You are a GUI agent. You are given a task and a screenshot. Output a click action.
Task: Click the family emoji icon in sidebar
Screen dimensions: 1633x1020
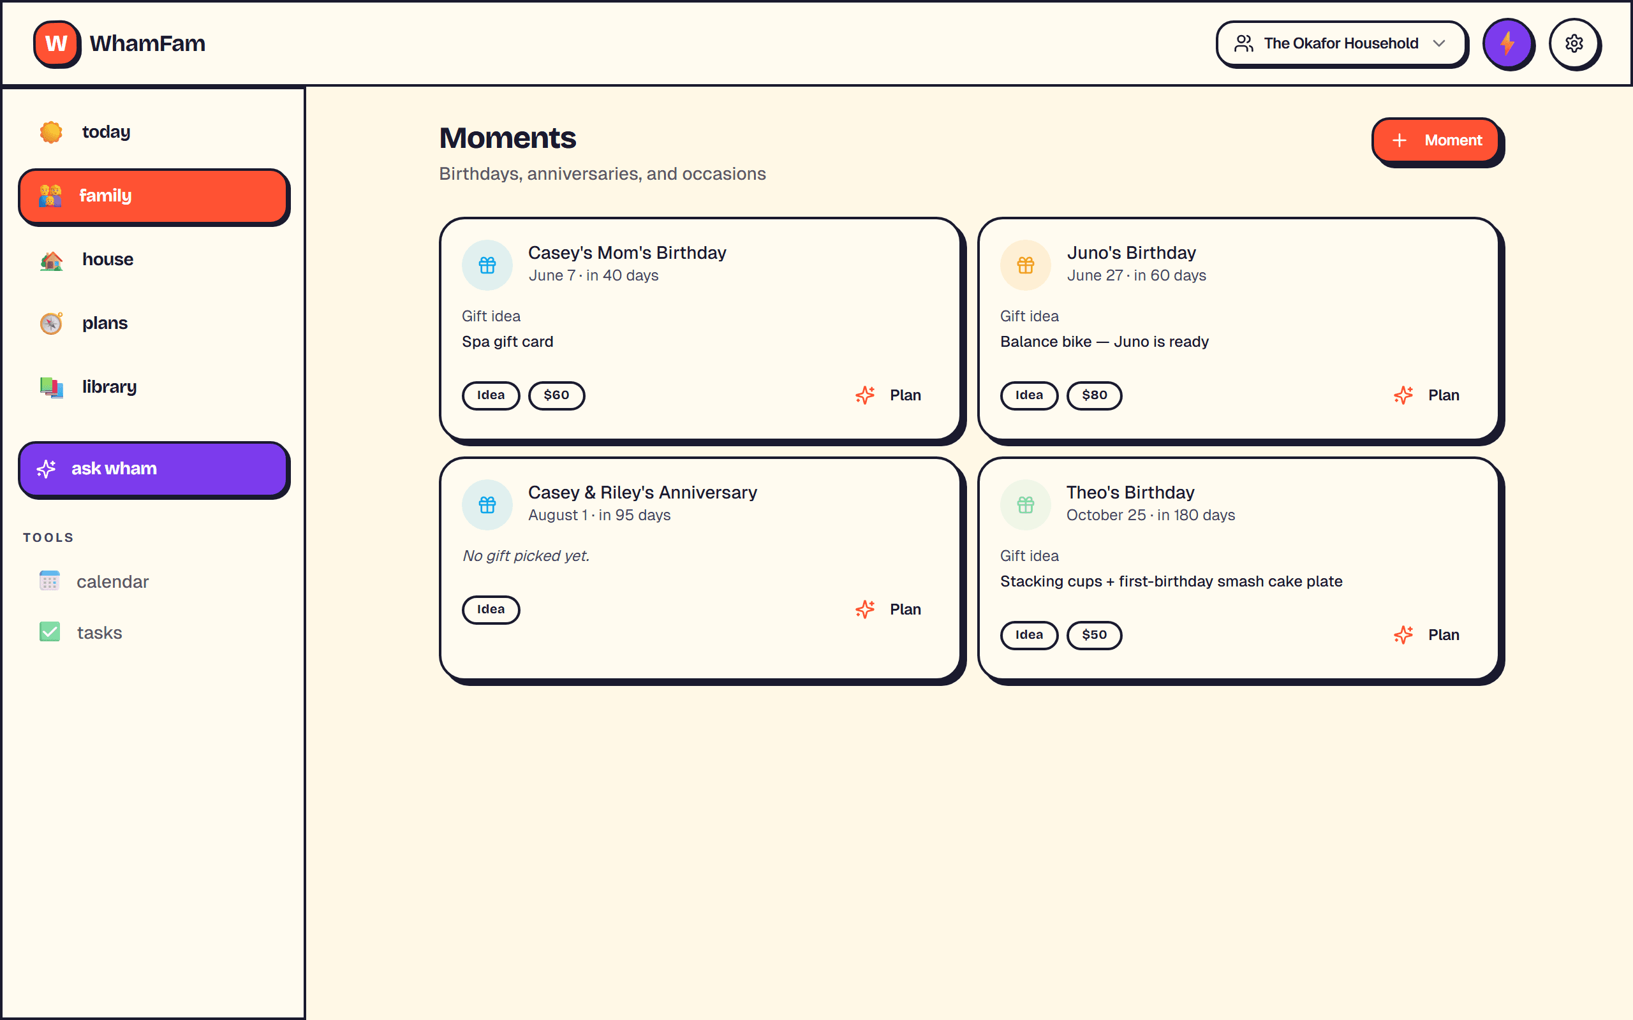[50, 196]
